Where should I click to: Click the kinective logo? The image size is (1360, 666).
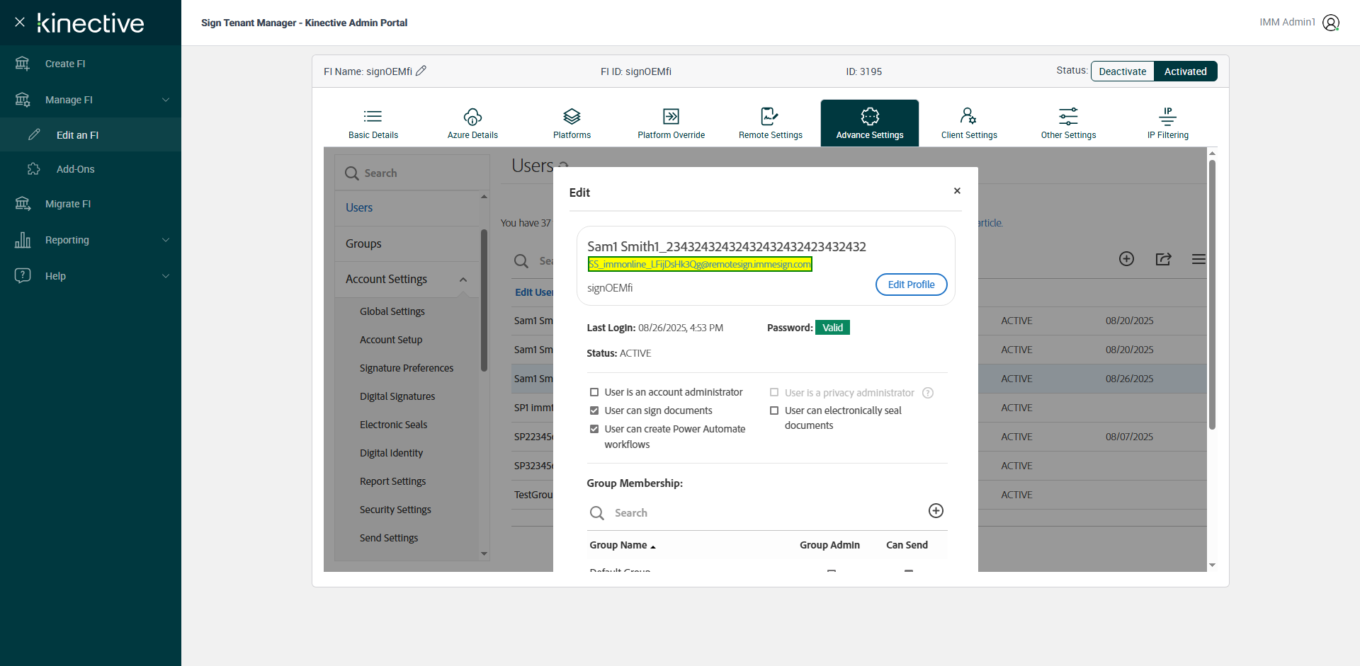[x=91, y=23]
